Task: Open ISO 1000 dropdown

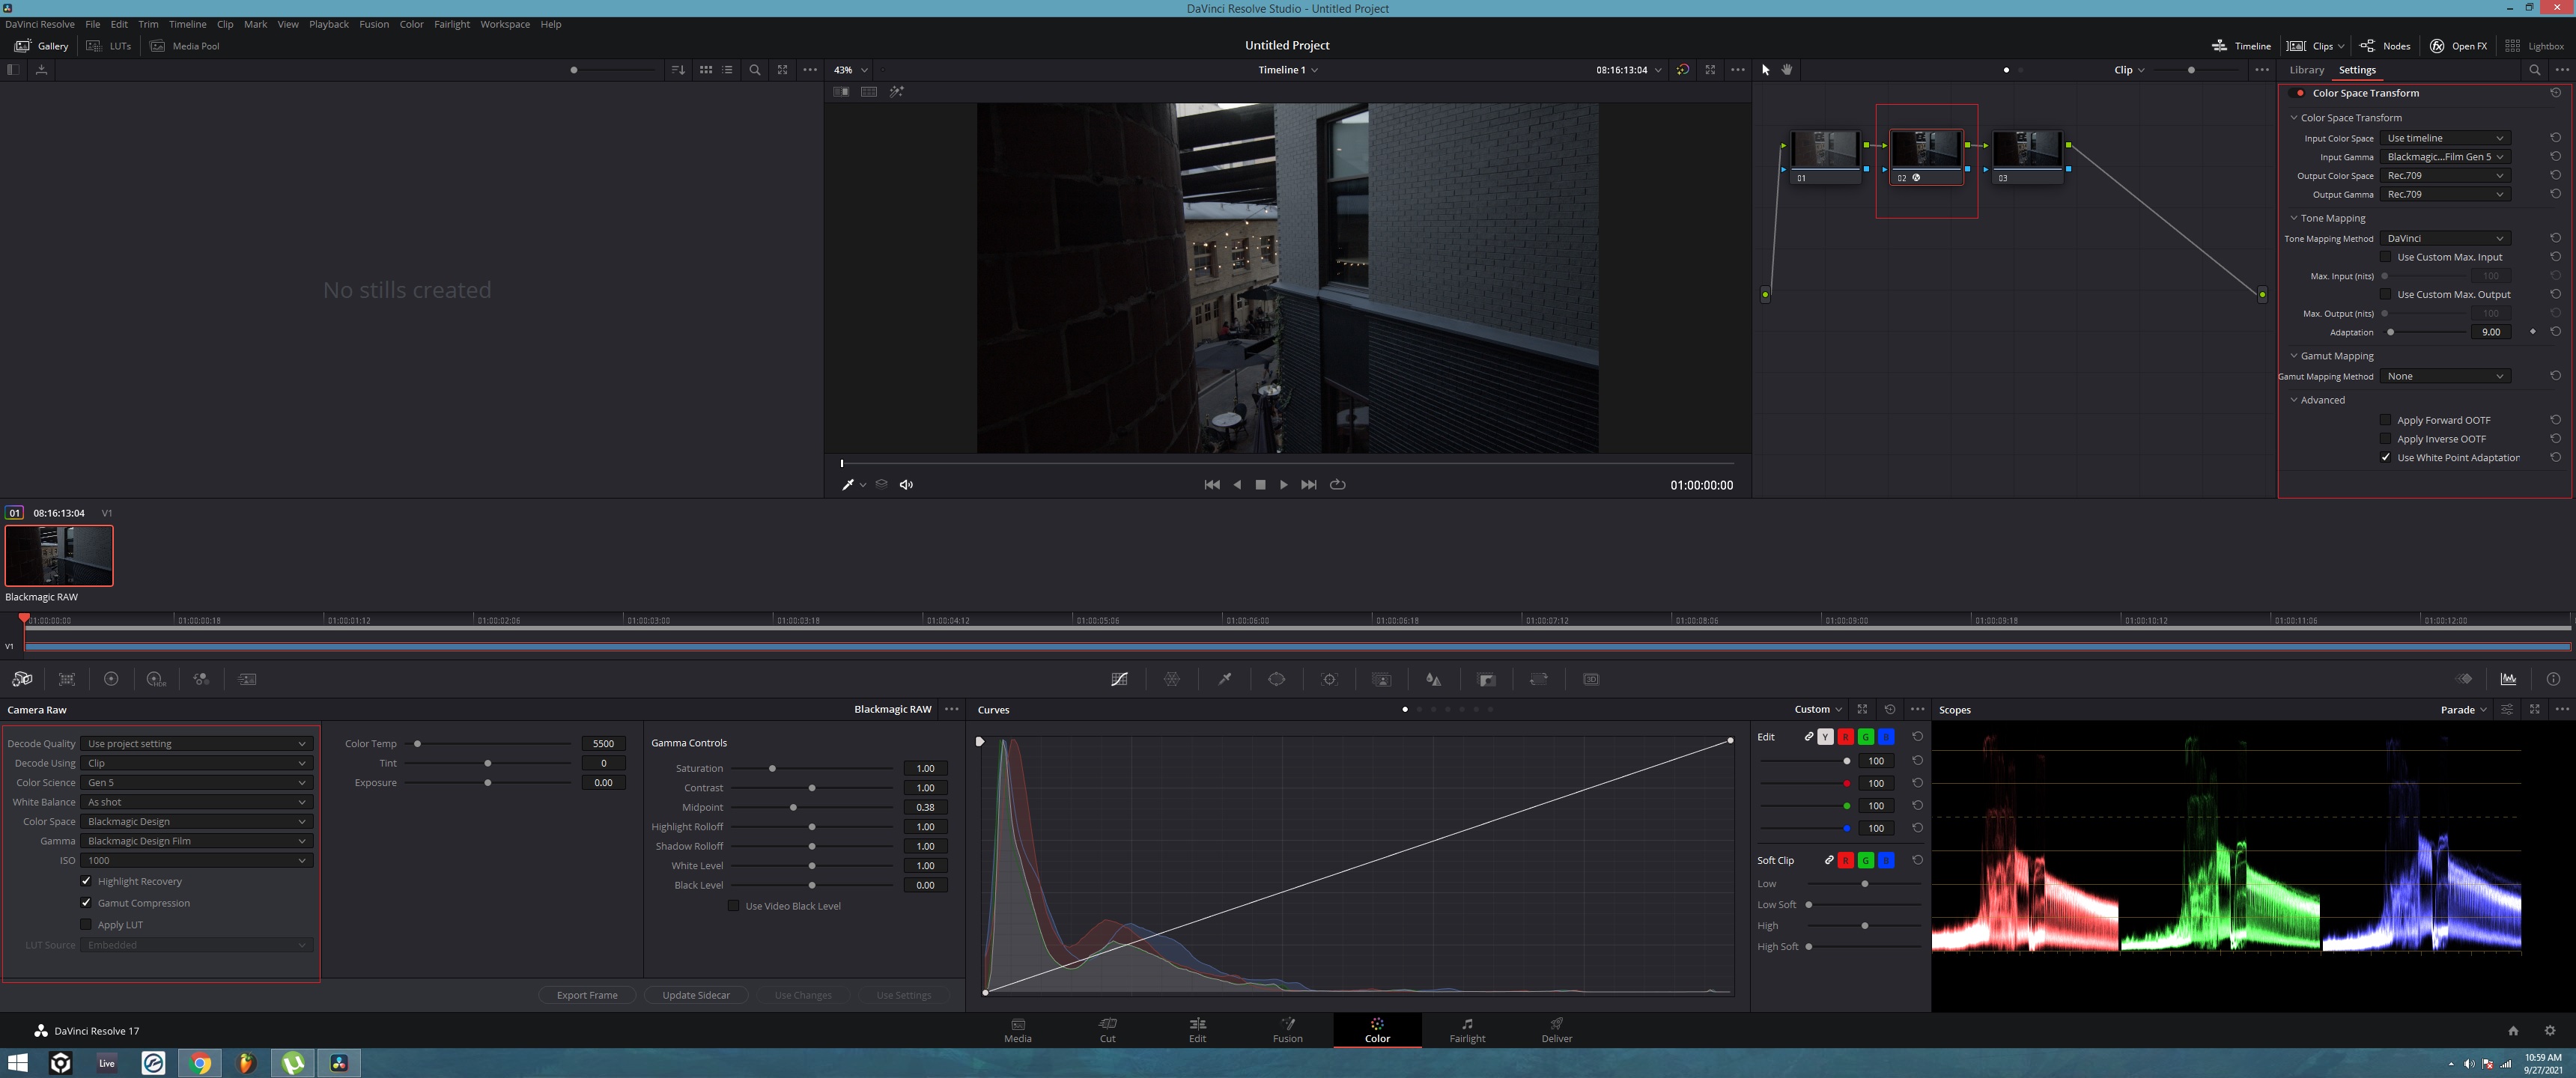Action: (x=196, y=860)
